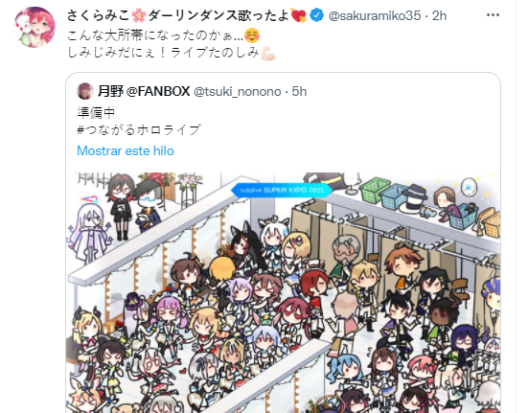Open the さくらみこ display name

98,15
